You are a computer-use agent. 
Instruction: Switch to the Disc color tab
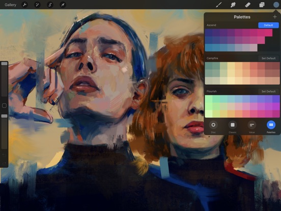click(x=213, y=125)
